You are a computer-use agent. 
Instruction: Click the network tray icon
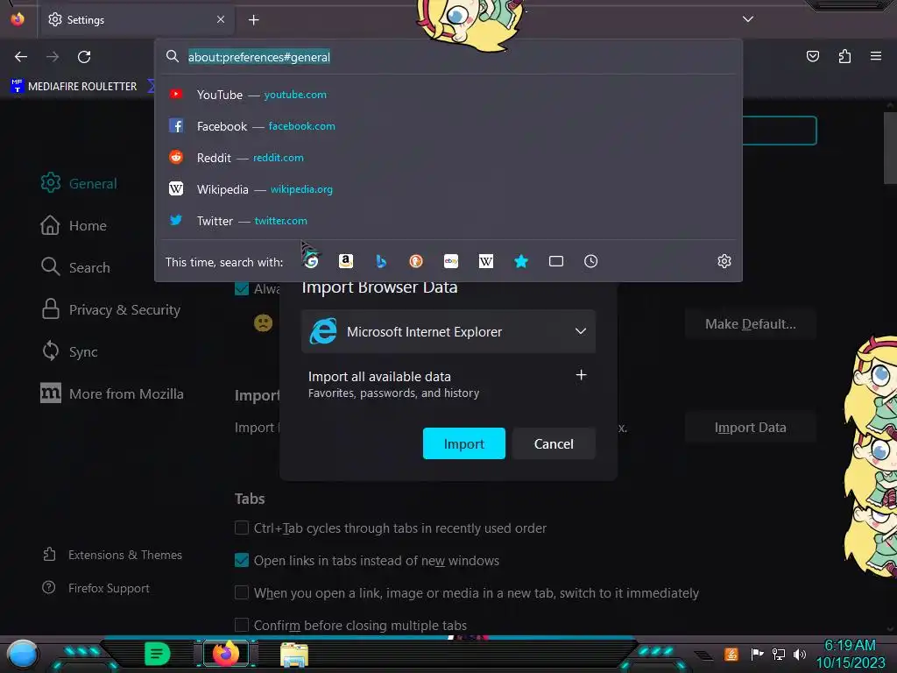click(779, 654)
